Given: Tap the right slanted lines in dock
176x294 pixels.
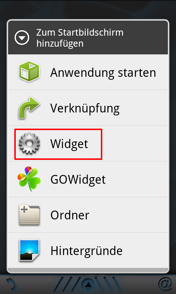Looking at the screenshot, I should (109, 284).
